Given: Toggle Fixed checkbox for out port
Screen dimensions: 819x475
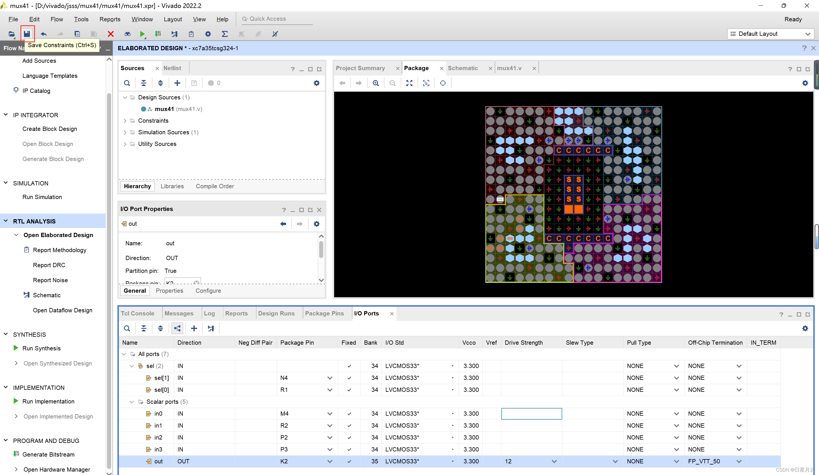Looking at the screenshot, I should pyautogui.click(x=349, y=461).
